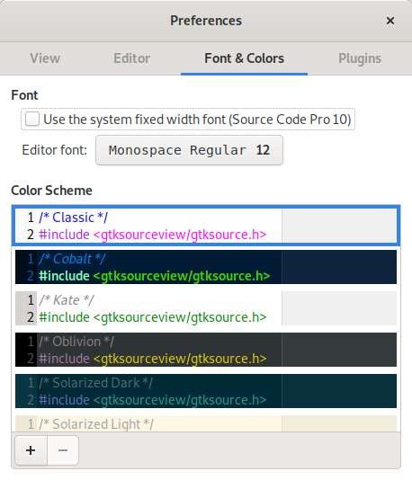Click the plus icon to add a scheme
The height and width of the screenshot is (480, 412).
click(31, 450)
